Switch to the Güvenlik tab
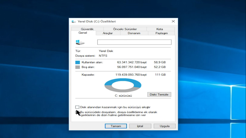This screenshot has height=138, width=246. tap(87, 29)
